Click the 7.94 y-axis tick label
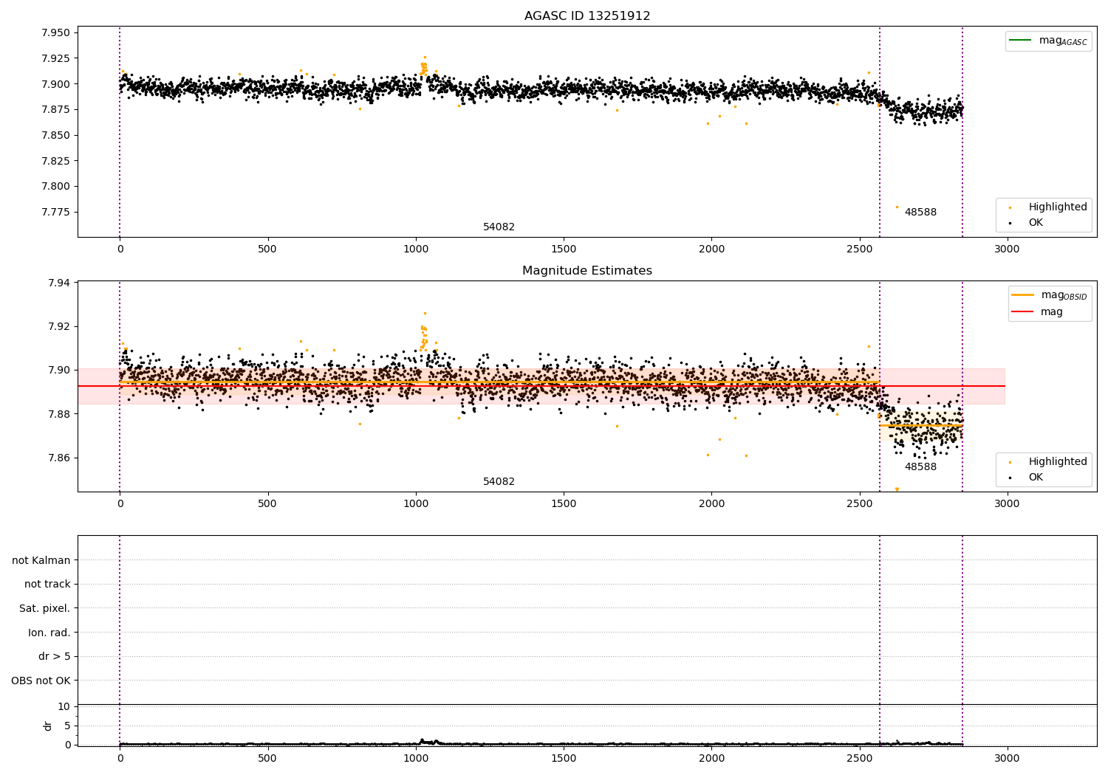1108x775 pixels. click(x=59, y=283)
